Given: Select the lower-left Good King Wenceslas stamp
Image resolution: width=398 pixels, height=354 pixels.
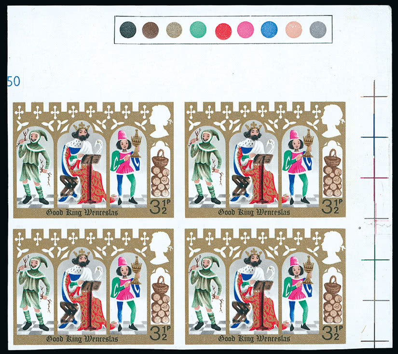Looking at the screenshot, I should (x=94, y=287).
